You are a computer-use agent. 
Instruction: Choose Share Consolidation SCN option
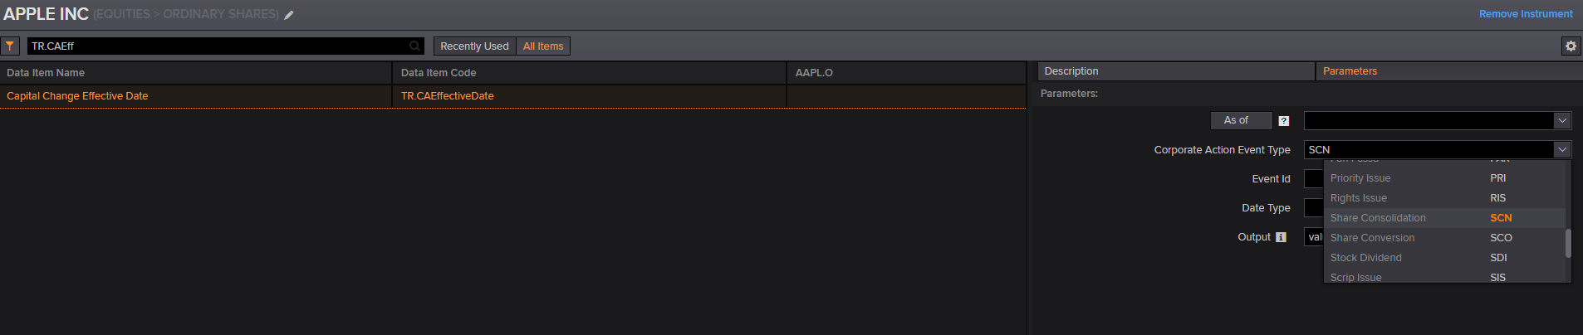[x=1443, y=218]
